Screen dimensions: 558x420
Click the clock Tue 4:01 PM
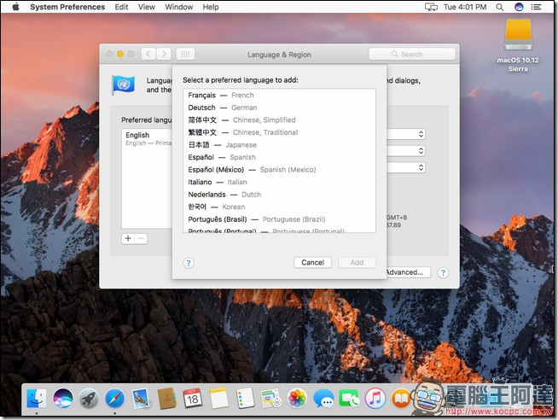465,7
